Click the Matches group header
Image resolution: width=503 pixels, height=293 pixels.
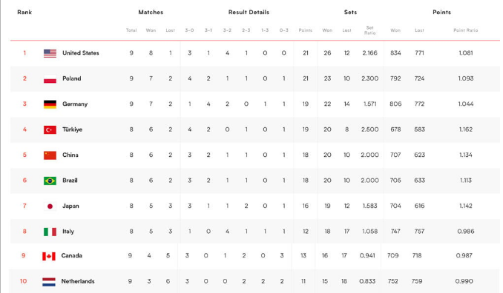click(x=151, y=12)
